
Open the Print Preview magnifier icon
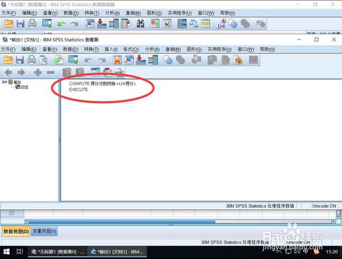tap(44, 60)
